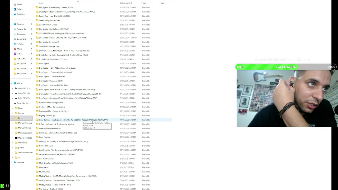
Task: Click the folder icon beside Cream - Royal Albert Hall
Action: point(37,20)
